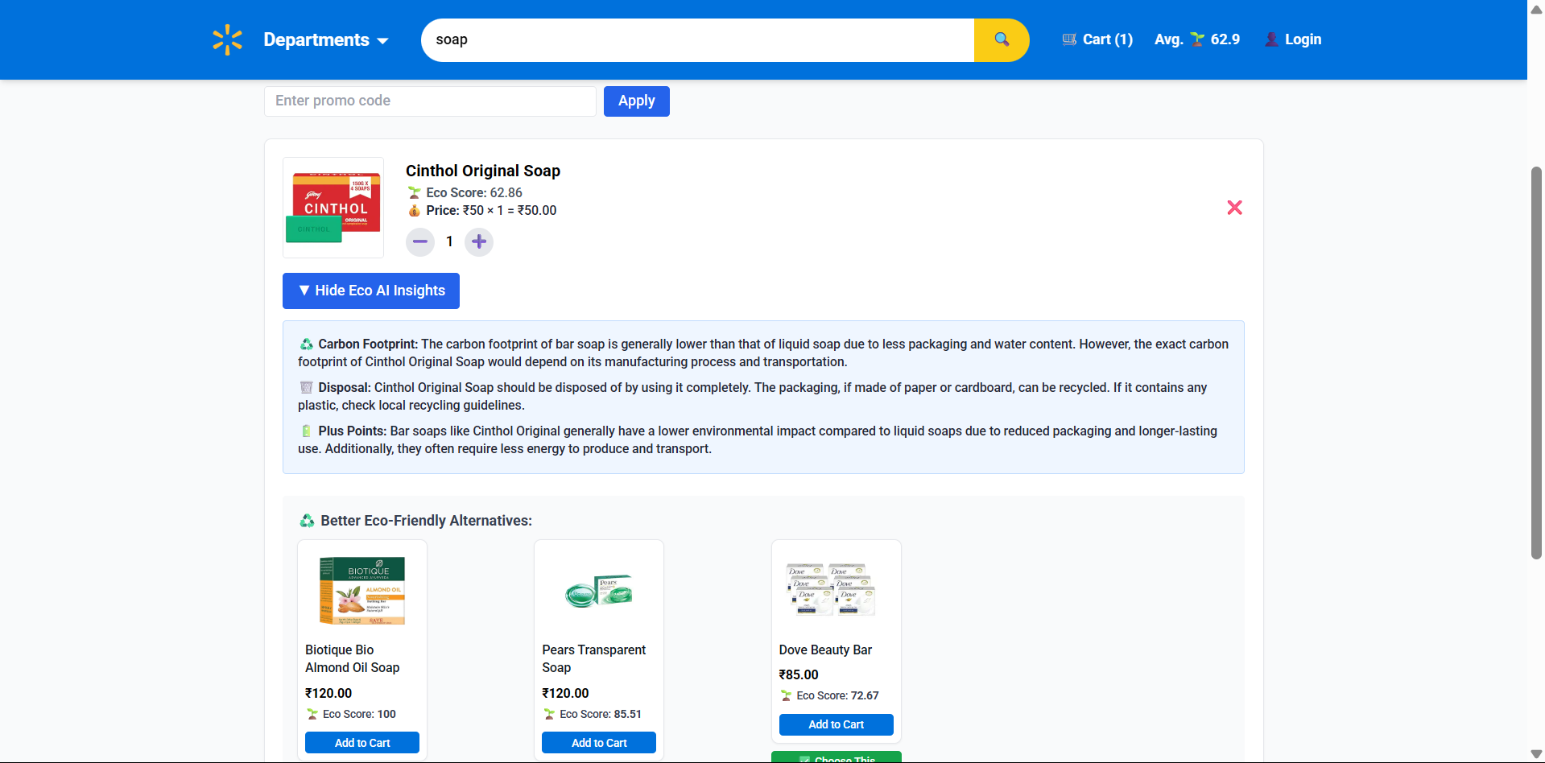
Task: Apply the promo code
Action: point(637,101)
